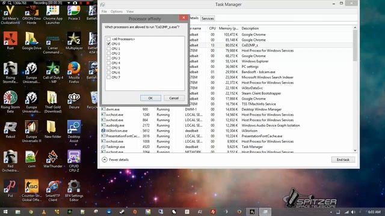Open the File menu in Task Manager
Image resolution: width=385 pixels, height=216 pixels.
(x=104, y=11)
